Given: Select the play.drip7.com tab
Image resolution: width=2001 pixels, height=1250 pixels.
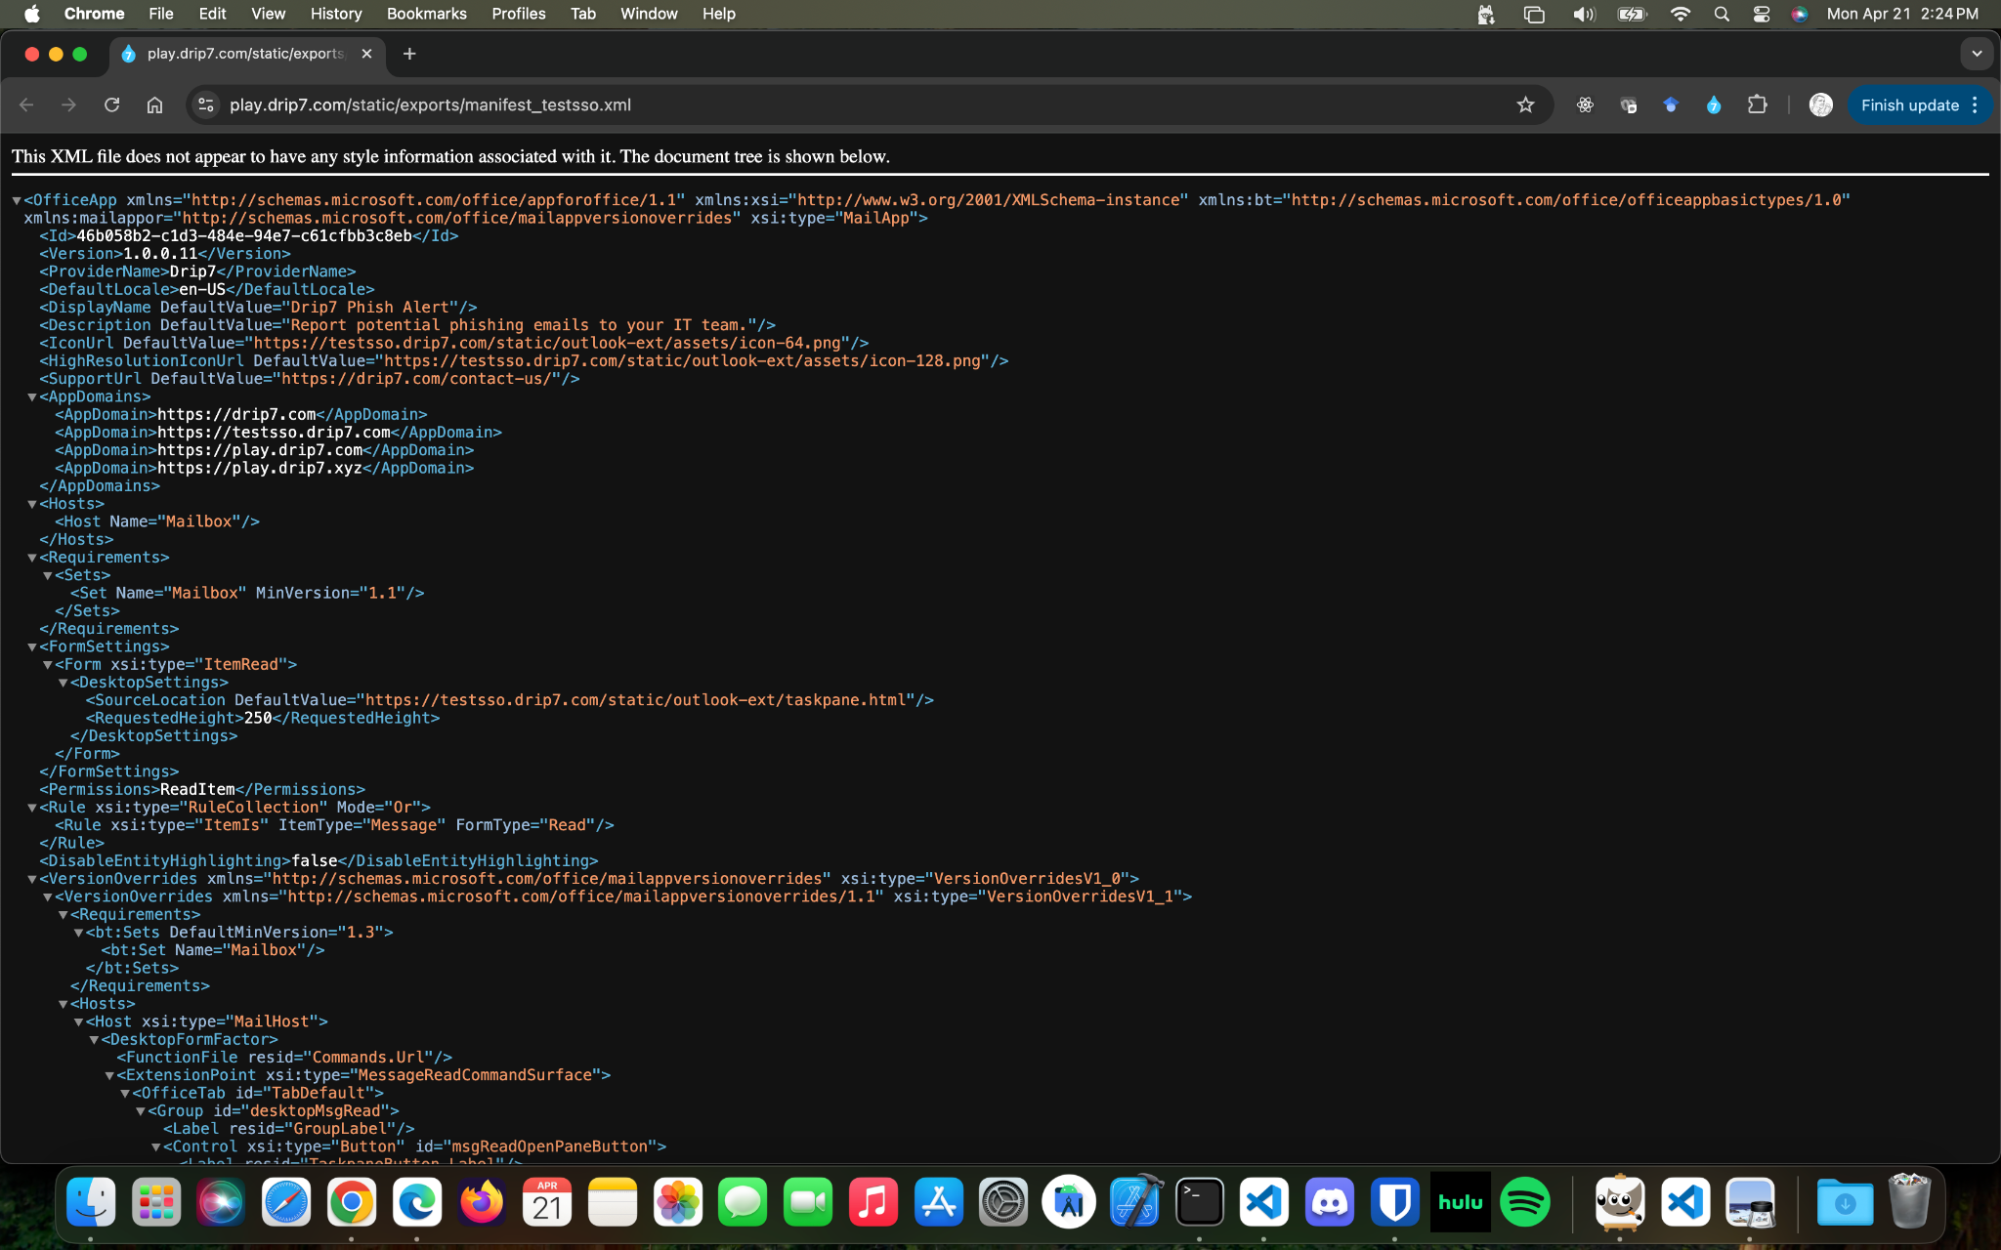Looking at the screenshot, I should (x=245, y=54).
